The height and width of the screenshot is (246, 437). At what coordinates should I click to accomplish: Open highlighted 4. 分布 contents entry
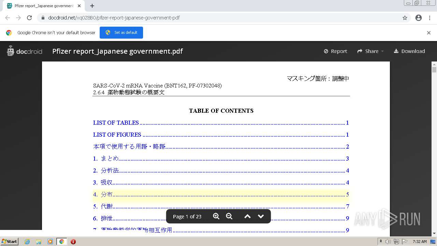[221, 194]
